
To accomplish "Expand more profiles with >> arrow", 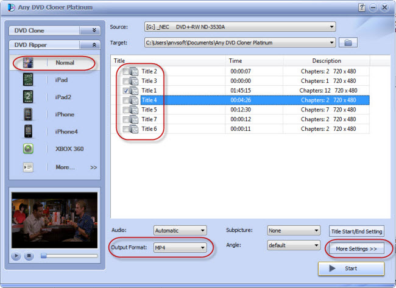I will click(93, 167).
